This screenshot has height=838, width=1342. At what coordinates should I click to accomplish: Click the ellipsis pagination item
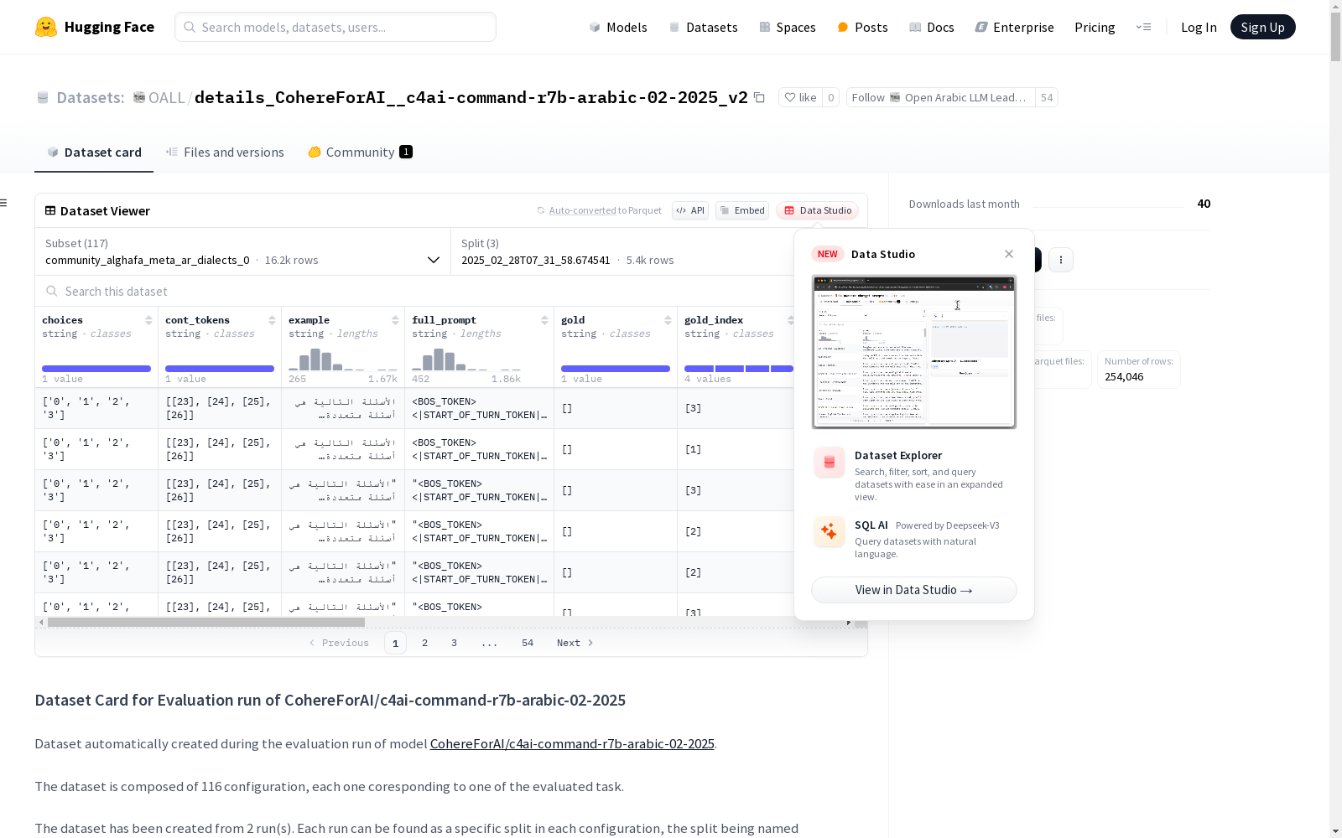point(490,643)
